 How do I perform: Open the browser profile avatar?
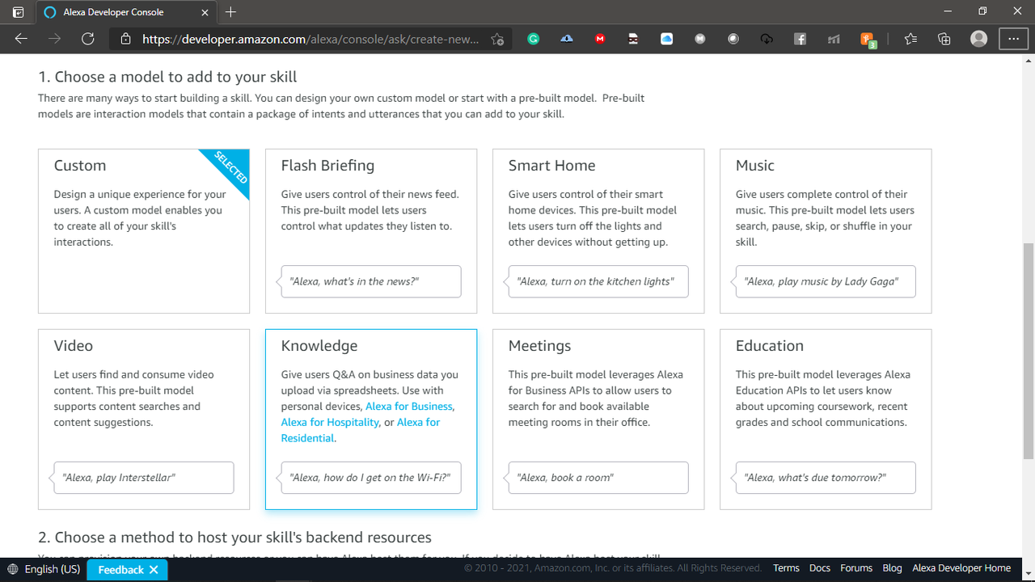(978, 39)
